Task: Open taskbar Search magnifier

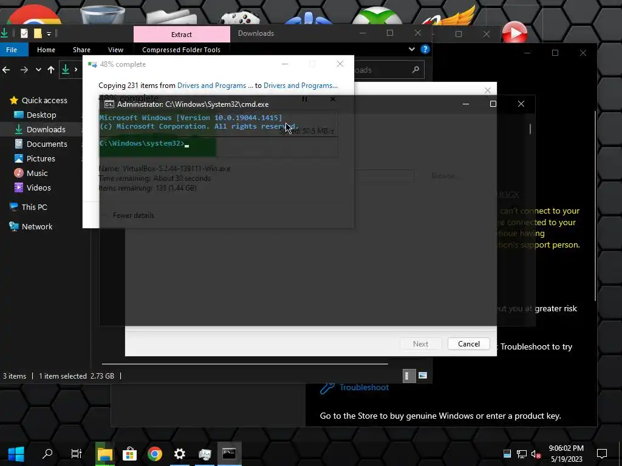Action: coord(47,454)
